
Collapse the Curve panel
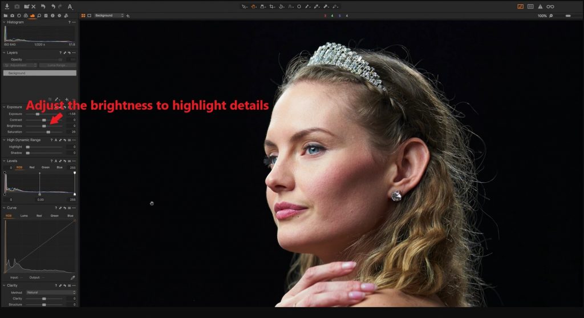click(x=4, y=208)
